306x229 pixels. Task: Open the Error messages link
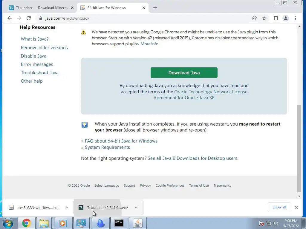click(37, 64)
